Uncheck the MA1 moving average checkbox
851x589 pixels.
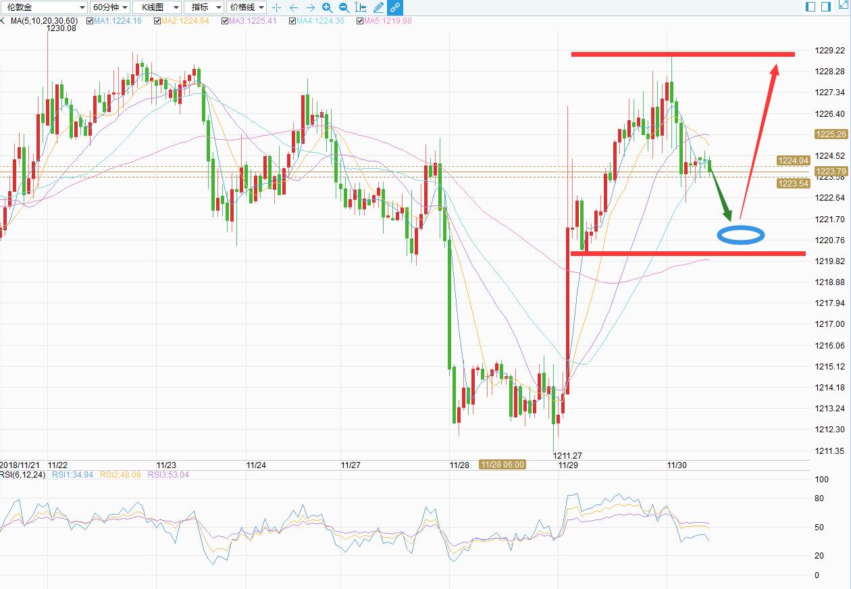click(x=90, y=21)
